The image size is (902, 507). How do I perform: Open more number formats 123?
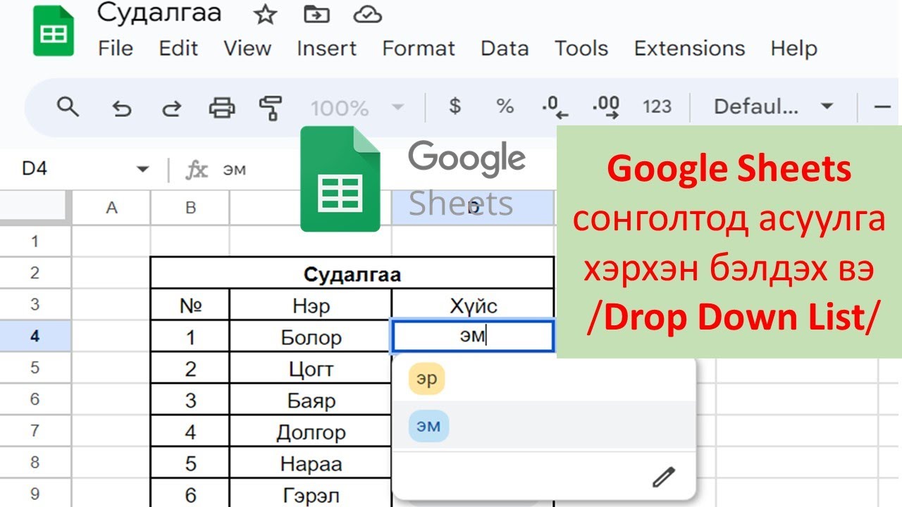tap(657, 107)
